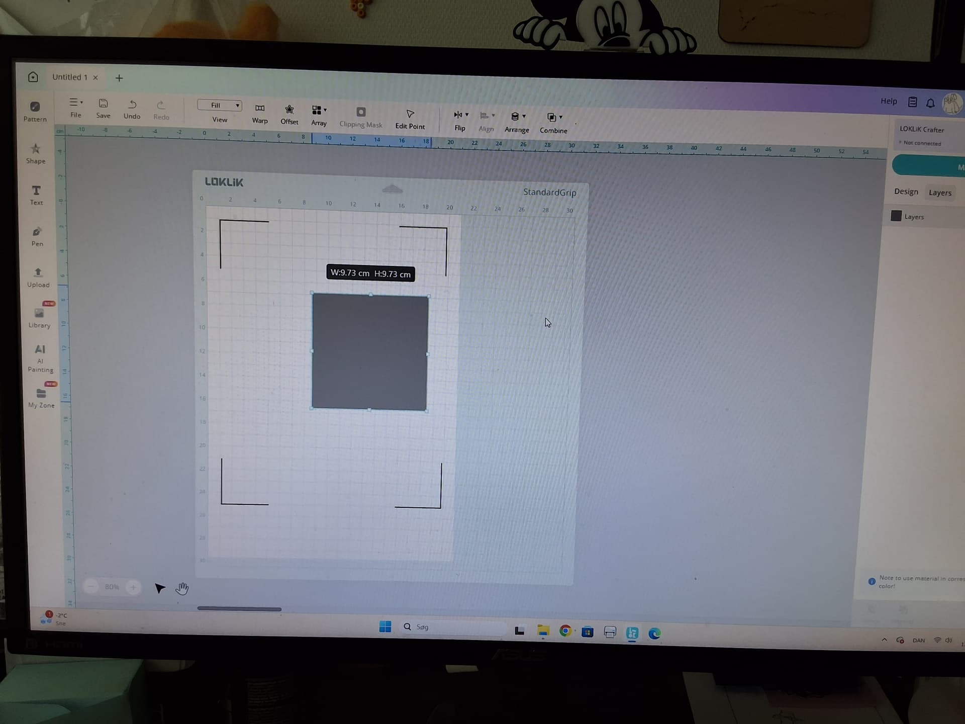Expand the Combine dropdown menu
The height and width of the screenshot is (724, 965).
click(561, 117)
